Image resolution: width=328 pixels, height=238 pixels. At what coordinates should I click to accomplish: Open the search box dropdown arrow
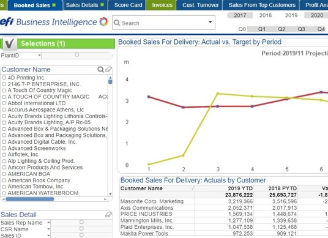coord(211,22)
